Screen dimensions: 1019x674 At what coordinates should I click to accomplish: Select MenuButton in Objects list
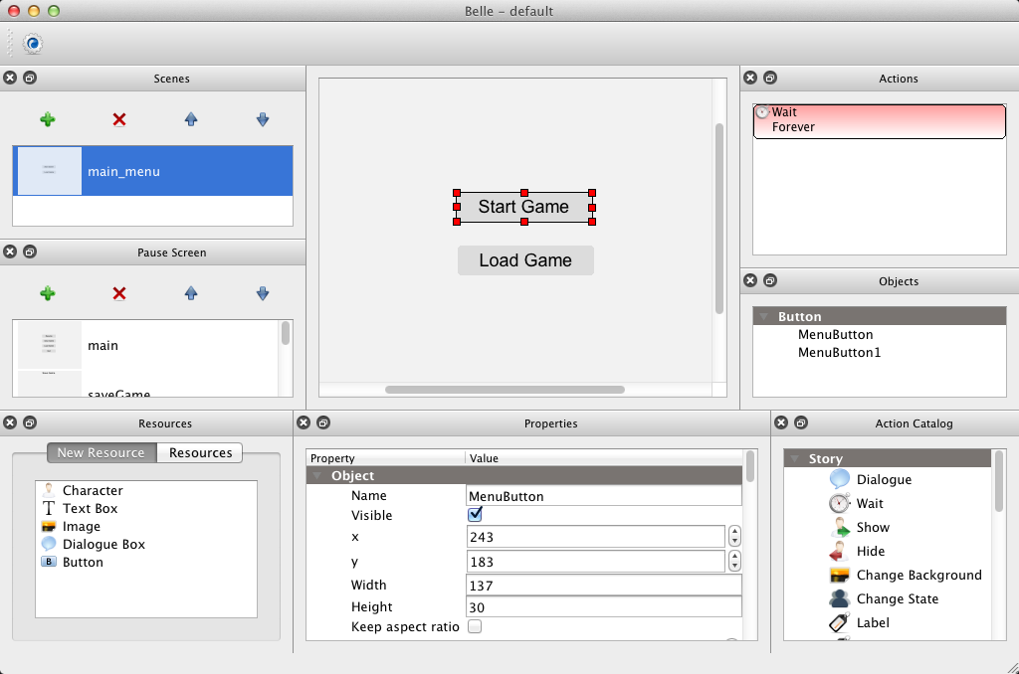(835, 334)
